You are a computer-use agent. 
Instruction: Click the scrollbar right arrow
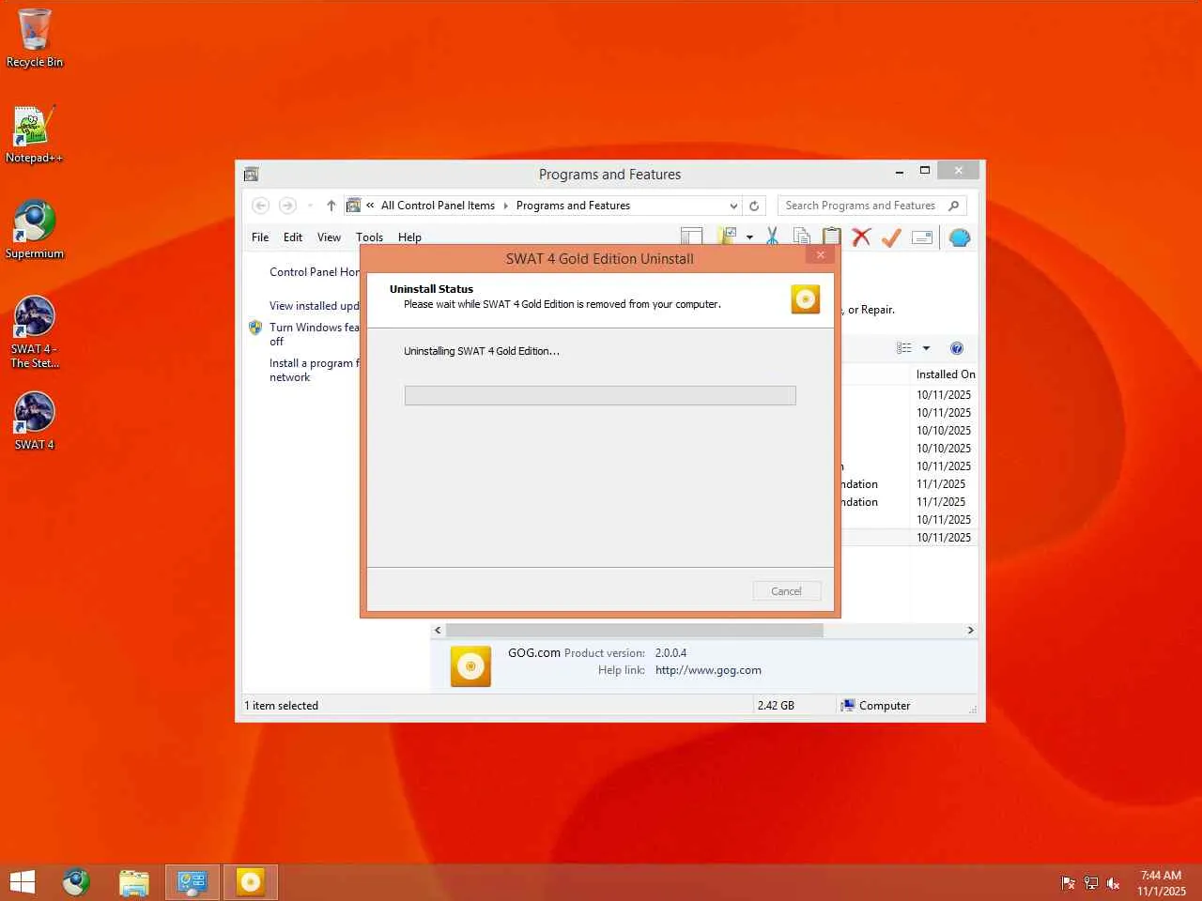point(971,631)
